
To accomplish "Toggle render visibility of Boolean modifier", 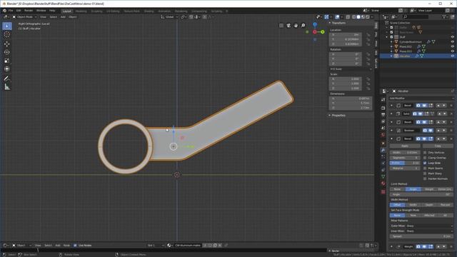I will 425,130.
